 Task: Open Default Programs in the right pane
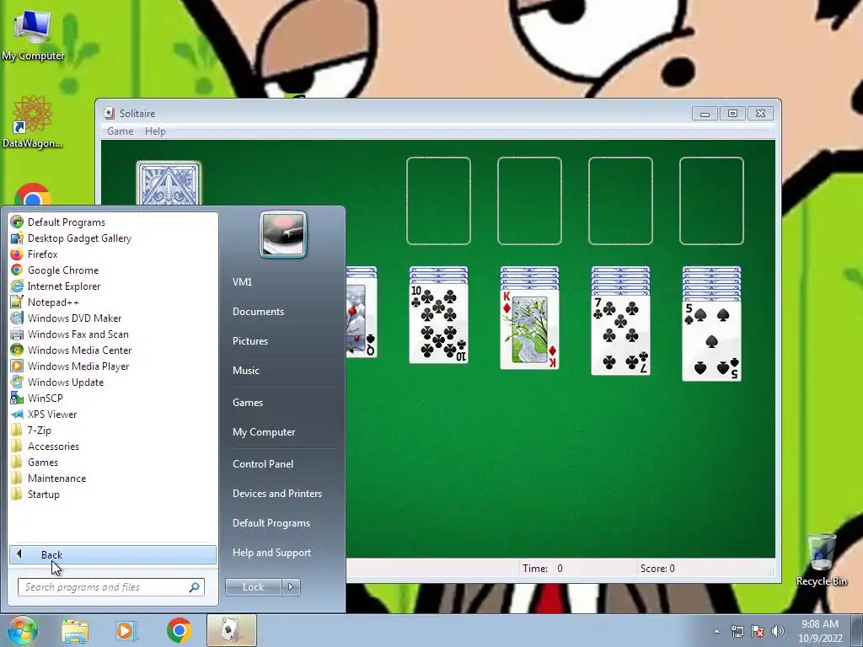tap(283, 523)
